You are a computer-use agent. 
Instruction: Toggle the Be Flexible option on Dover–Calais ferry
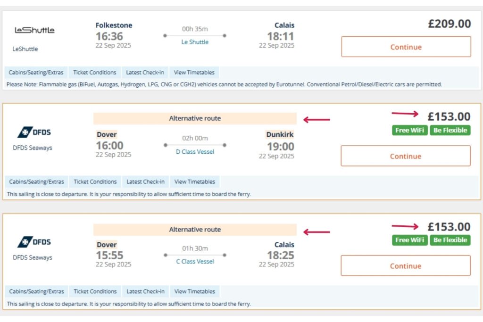point(450,240)
